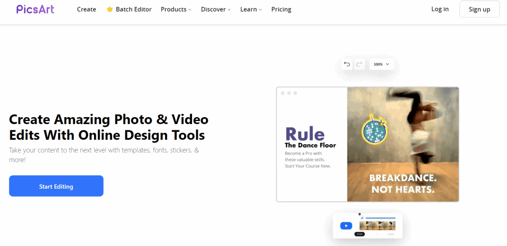Viewport: 507px width, 246px height.
Task: Click the music note icon in timeline
Action: (362, 218)
